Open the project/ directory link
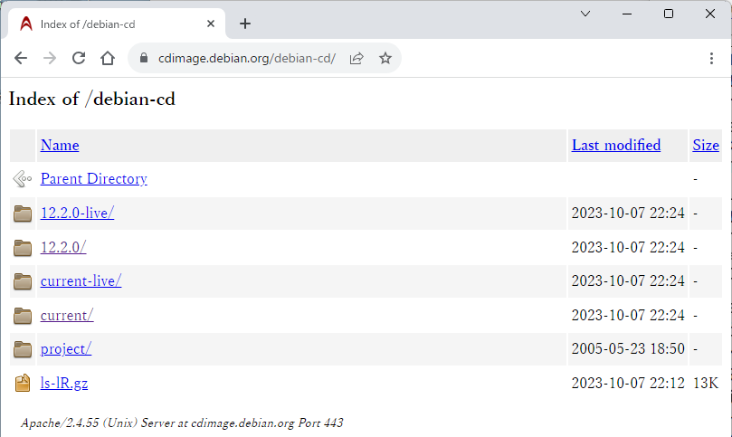This screenshot has width=732, height=437. click(66, 349)
